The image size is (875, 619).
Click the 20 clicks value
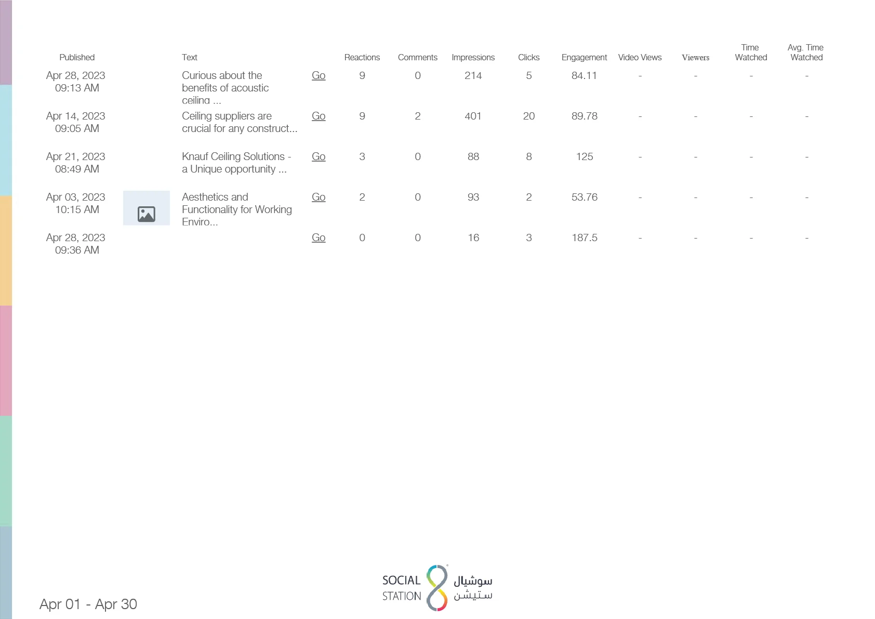click(x=529, y=116)
